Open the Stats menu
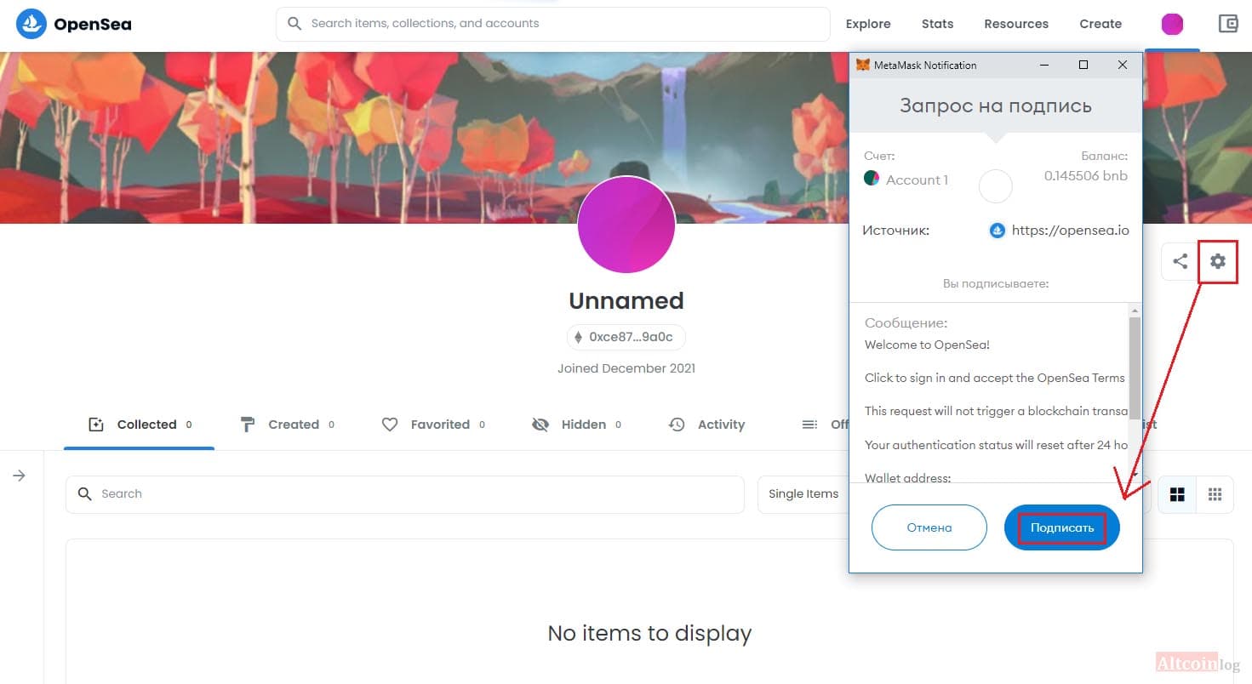Screen dimensions: 1252x684 (937, 24)
